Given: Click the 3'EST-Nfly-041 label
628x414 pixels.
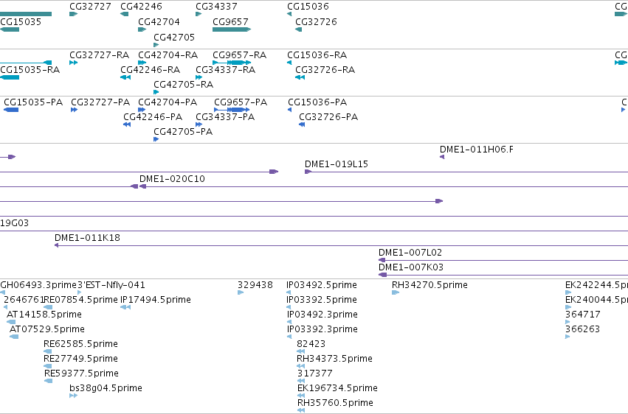Looking at the screenshot, I should [111, 285].
